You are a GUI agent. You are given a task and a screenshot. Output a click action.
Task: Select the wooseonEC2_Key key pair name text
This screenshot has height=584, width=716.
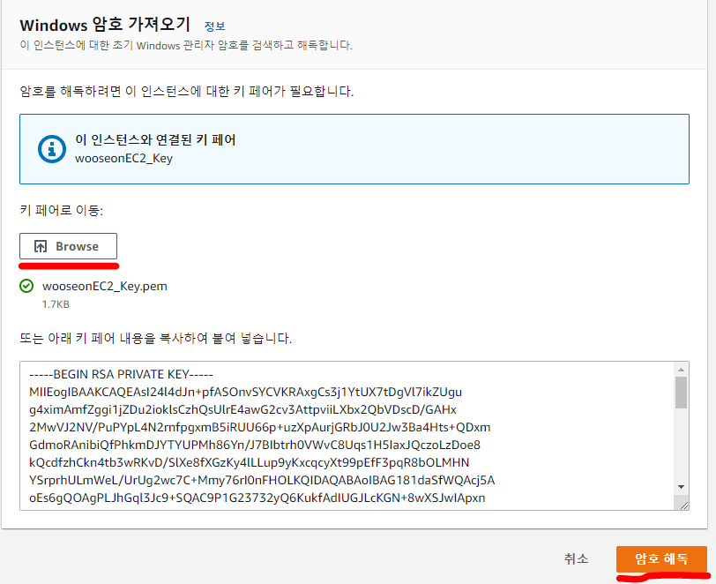pos(123,159)
